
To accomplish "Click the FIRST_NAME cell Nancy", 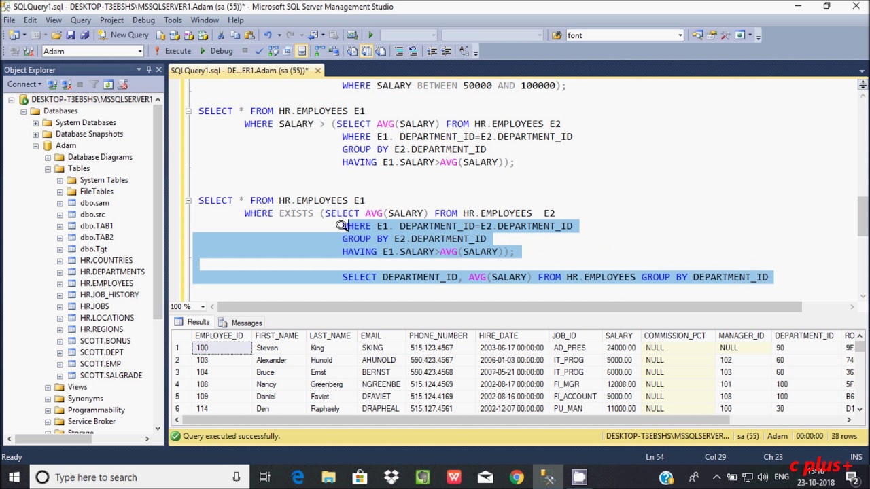I will [x=279, y=384].
